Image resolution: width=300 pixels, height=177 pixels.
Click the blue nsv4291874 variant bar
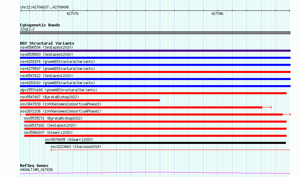click(x=155, y=65)
